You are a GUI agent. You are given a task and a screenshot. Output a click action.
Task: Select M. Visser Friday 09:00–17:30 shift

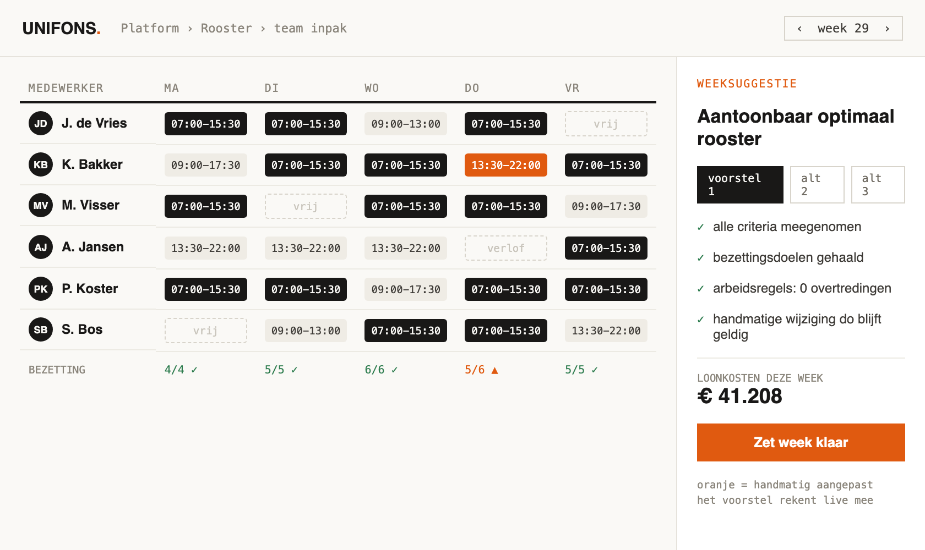click(606, 206)
